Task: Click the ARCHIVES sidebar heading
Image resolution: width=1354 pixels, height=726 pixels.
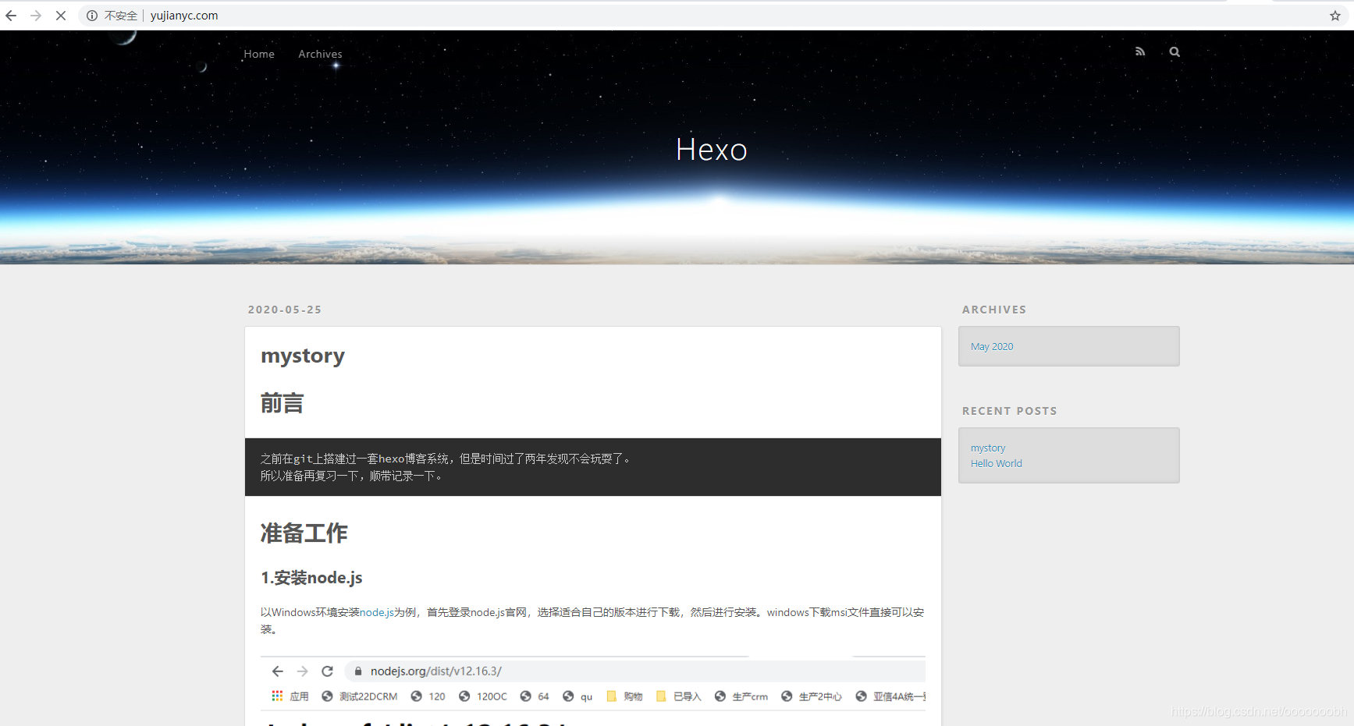Action: 994,310
